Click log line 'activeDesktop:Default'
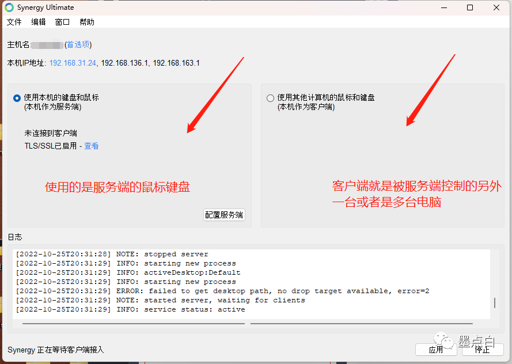This screenshot has width=512, height=364. click(128, 272)
